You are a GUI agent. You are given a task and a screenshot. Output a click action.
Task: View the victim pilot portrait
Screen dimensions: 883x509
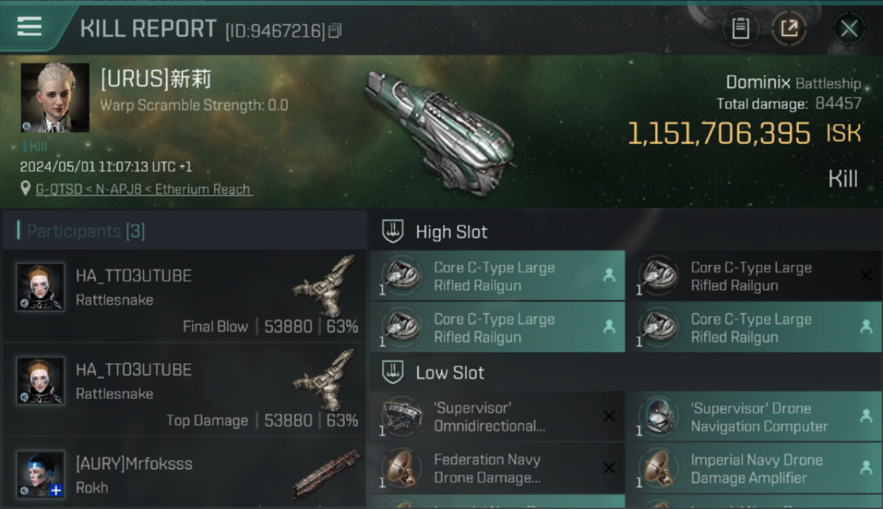[55, 98]
